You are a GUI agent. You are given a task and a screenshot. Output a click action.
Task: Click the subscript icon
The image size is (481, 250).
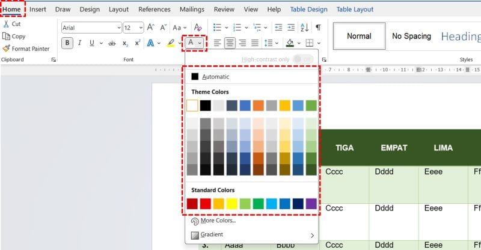[125, 43]
